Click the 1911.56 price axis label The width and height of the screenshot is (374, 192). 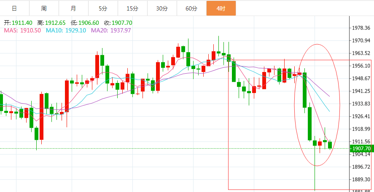pos(361,141)
